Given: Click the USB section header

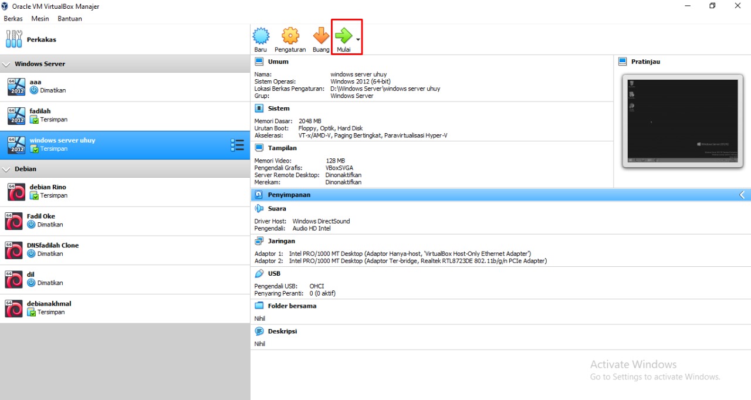Looking at the screenshot, I should (x=274, y=273).
